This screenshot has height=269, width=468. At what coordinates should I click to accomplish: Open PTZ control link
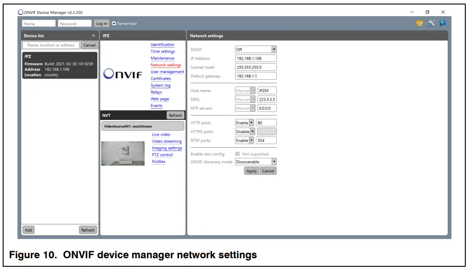(x=162, y=155)
